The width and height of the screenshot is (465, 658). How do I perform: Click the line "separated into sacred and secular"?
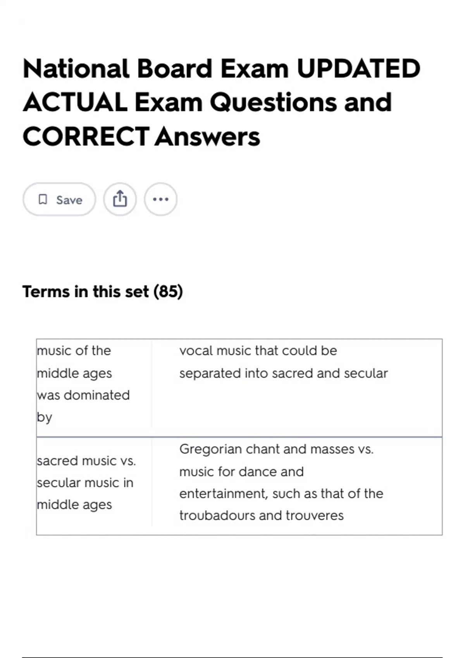[283, 373]
